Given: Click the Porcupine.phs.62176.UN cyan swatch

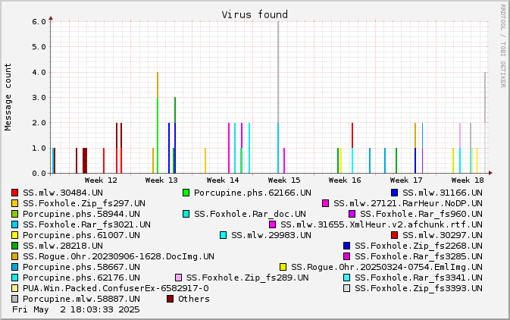Looking at the screenshot, I should [14, 278].
